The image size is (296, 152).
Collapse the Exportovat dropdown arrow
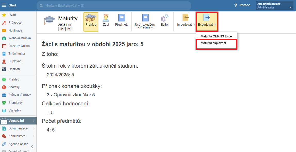pos(215,25)
